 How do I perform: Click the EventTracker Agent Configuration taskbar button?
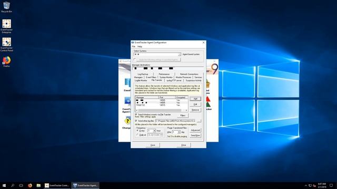pos(85,185)
